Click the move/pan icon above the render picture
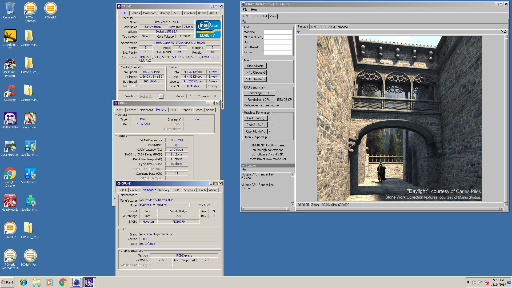The width and height of the screenshot is (512, 288). [501, 32]
